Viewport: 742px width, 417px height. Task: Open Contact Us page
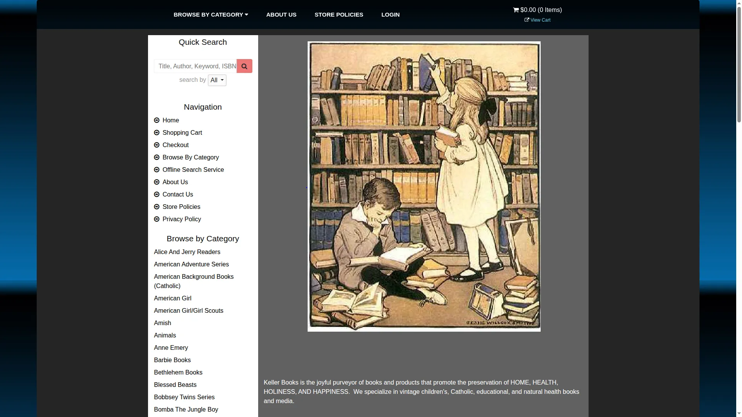pyautogui.click(x=178, y=195)
